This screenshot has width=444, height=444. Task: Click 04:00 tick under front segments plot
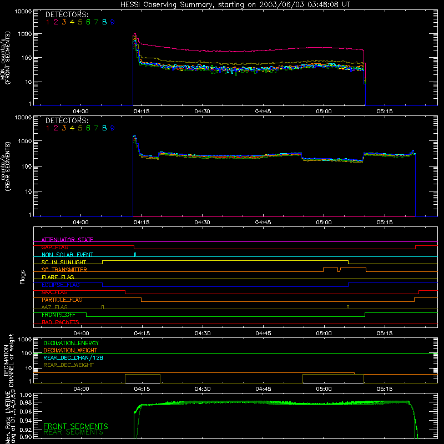80,112
